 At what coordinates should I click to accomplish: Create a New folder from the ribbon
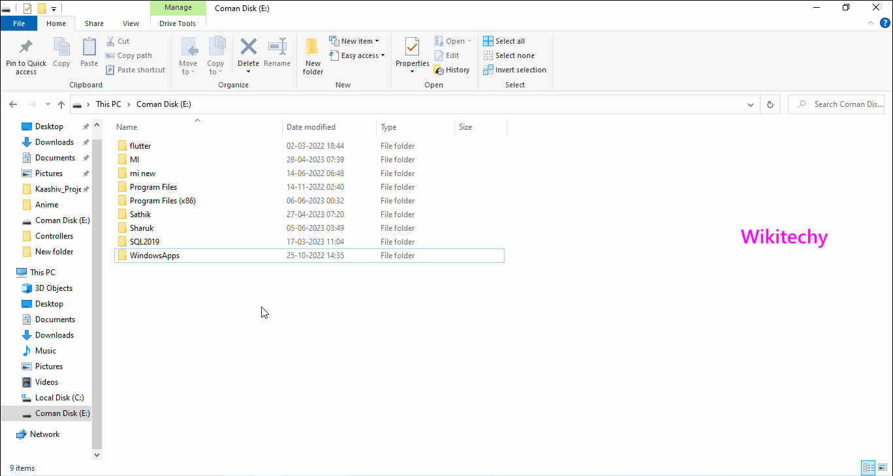click(312, 55)
